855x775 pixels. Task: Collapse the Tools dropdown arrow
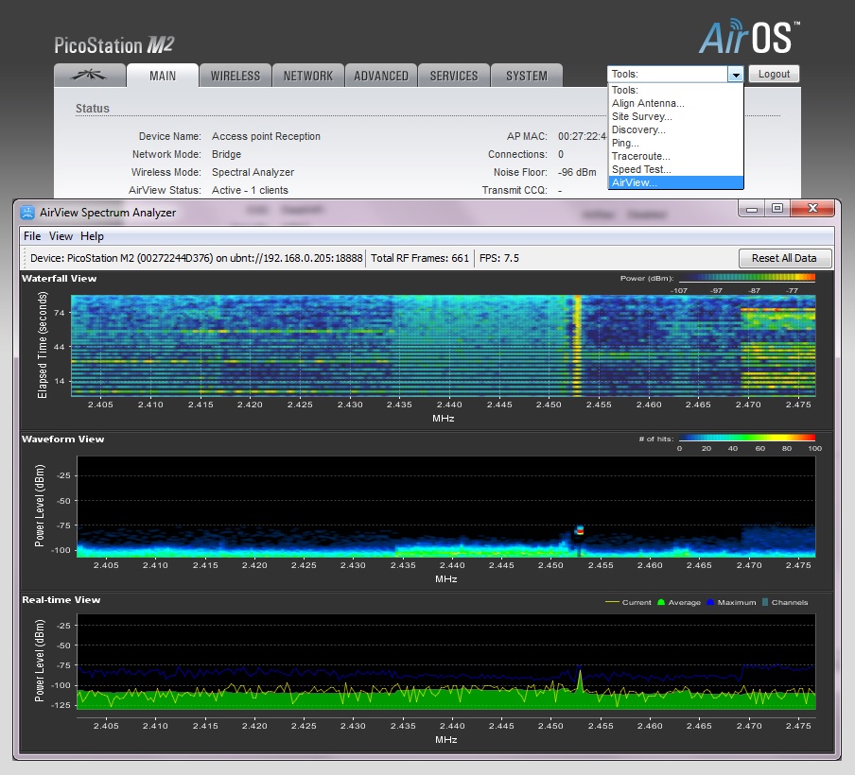(x=736, y=74)
